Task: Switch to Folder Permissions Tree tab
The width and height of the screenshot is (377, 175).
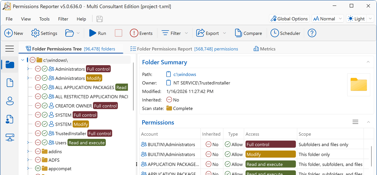Action: 71,49
